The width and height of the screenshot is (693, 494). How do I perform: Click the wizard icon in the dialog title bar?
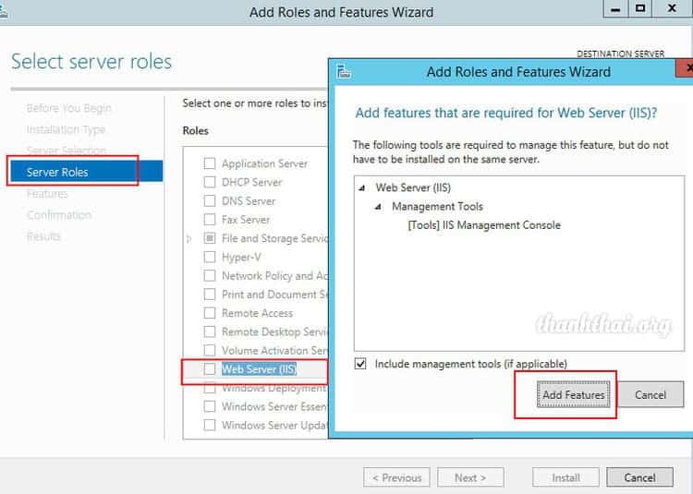click(344, 72)
